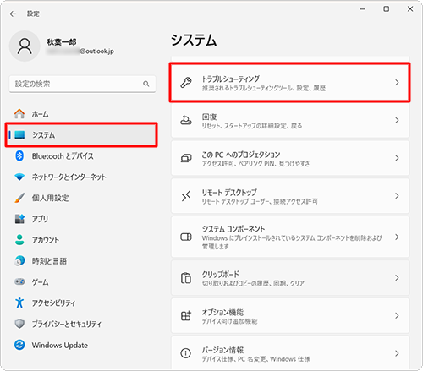The image size is (423, 371).
Task: Click the システム monitor icon in the sidebar
Action: tap(19, 134)
